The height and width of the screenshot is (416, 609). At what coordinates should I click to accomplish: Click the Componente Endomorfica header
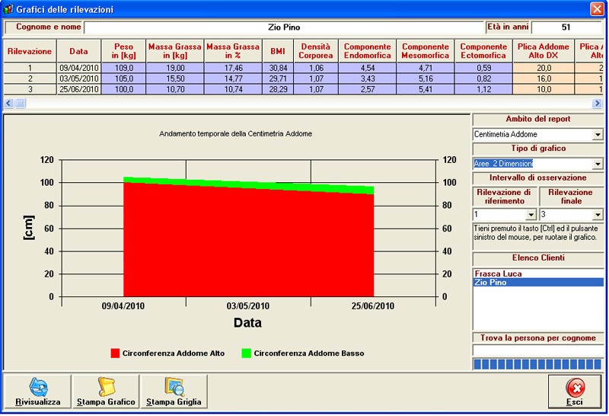(x=368, y=51)
